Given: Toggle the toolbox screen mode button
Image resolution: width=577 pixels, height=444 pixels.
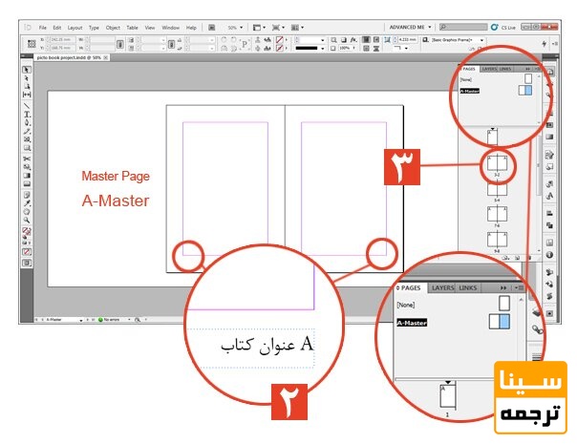Looking at the screenshot, I should [x=27, y=263].
